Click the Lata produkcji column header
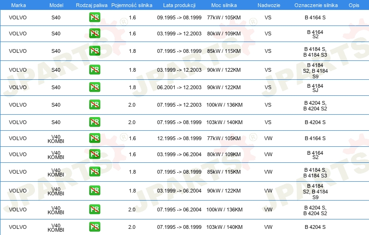Viewport: 369px width, 235px height. tap(179, 5)
